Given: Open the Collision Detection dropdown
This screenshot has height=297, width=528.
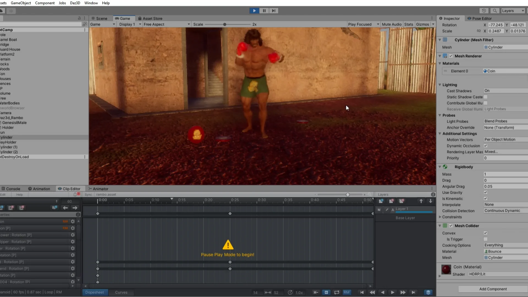Looking at the screenshot, I should 505,211.
